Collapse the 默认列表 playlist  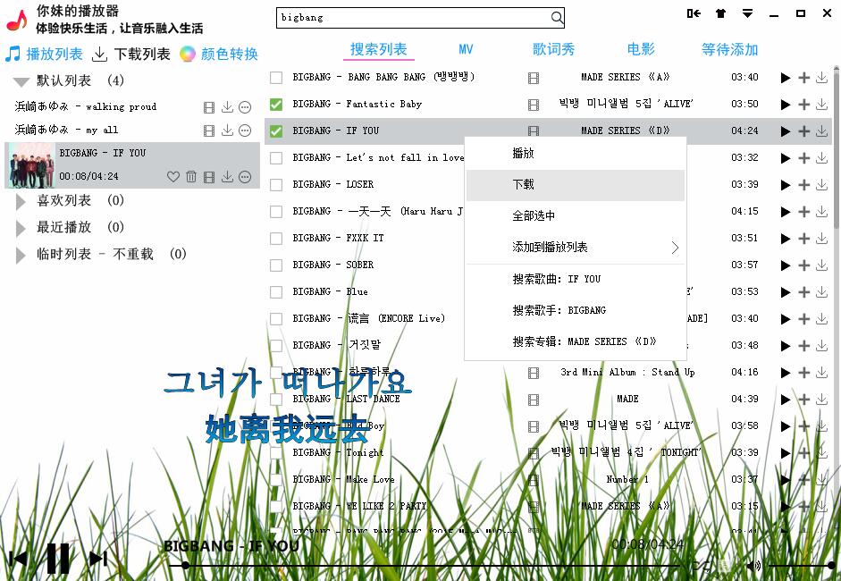21,80
